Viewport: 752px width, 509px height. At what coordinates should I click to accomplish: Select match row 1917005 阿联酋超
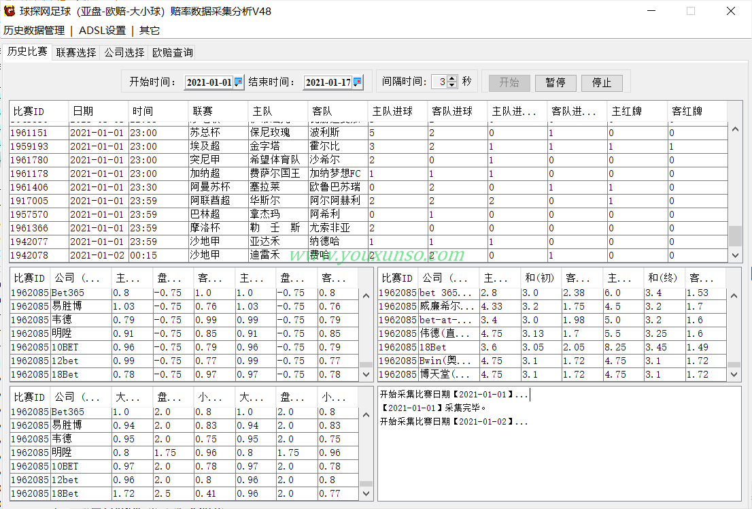point(369,201)
